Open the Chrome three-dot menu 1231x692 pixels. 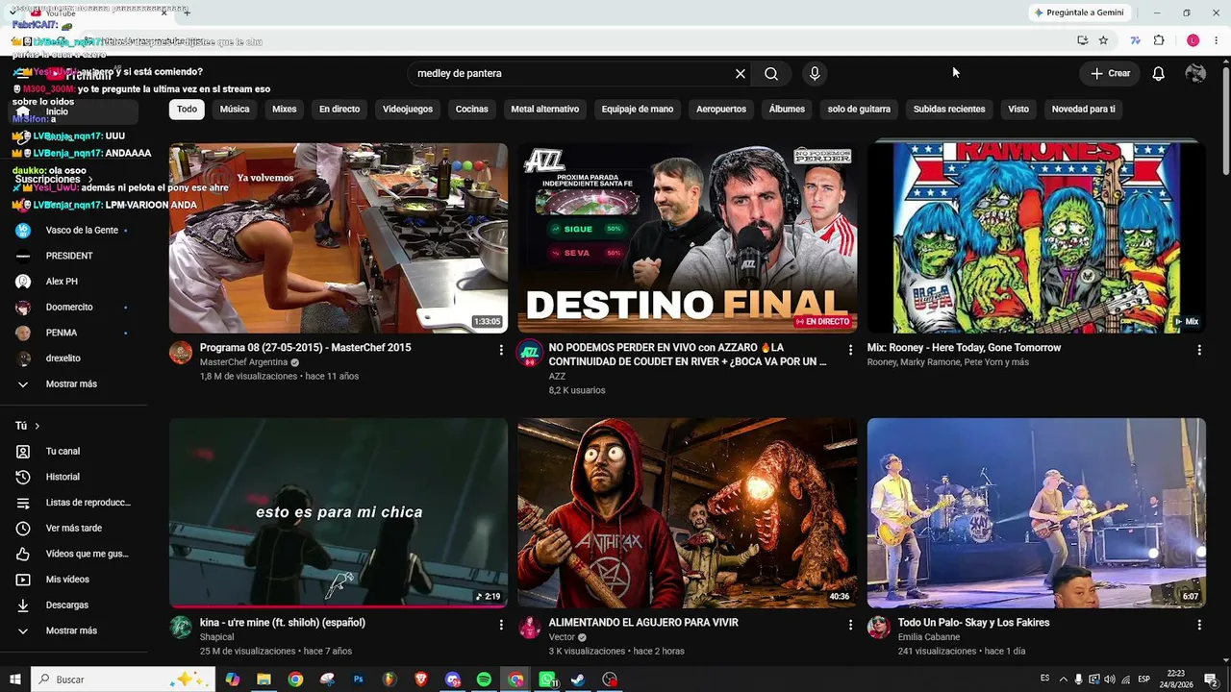(1217, 40)
